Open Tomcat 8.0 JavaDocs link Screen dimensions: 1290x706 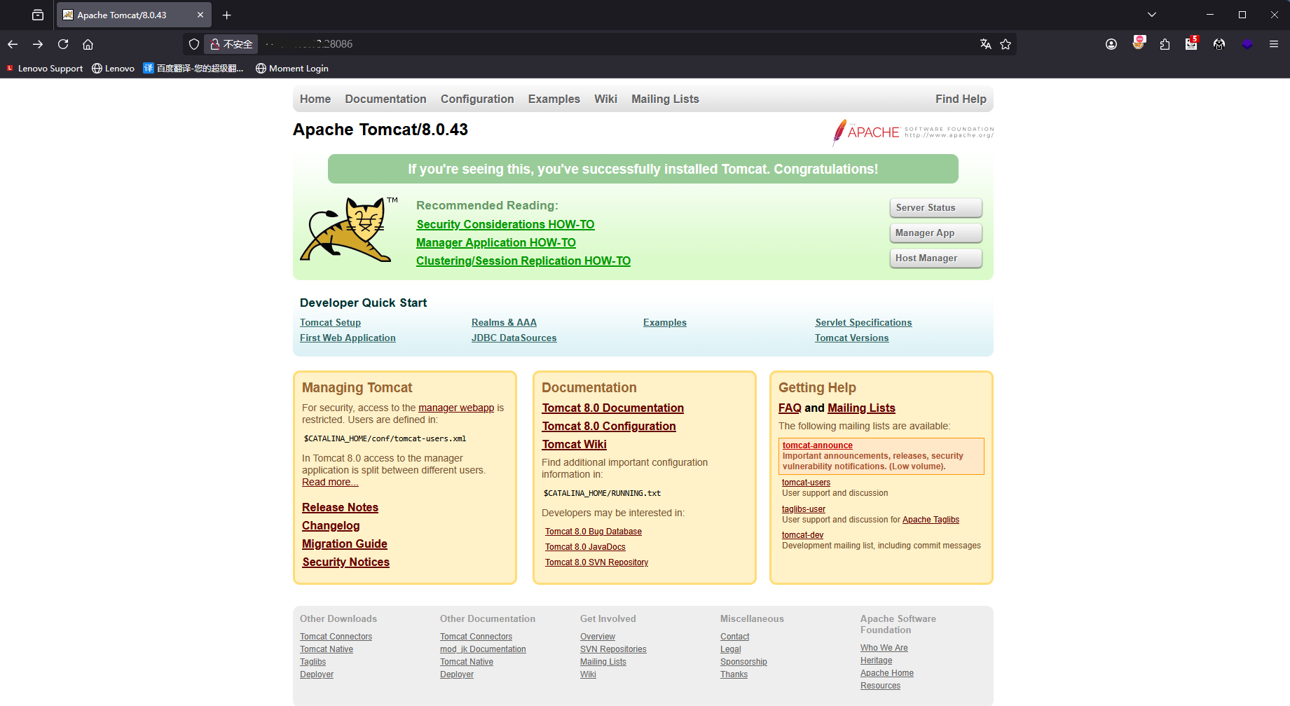tap(585, 547)
